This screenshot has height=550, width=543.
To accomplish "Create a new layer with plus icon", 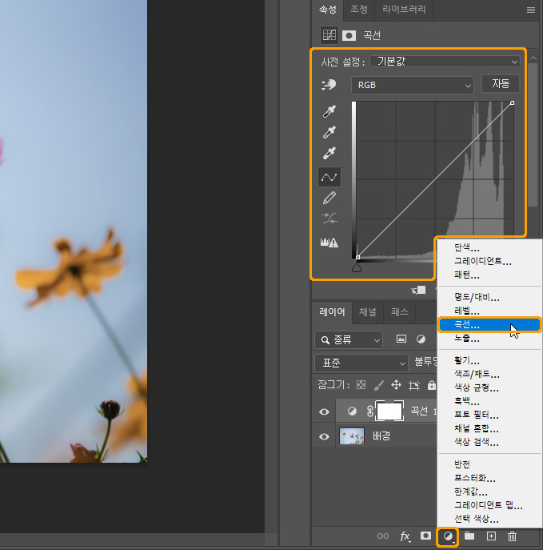I will (491, 536).
